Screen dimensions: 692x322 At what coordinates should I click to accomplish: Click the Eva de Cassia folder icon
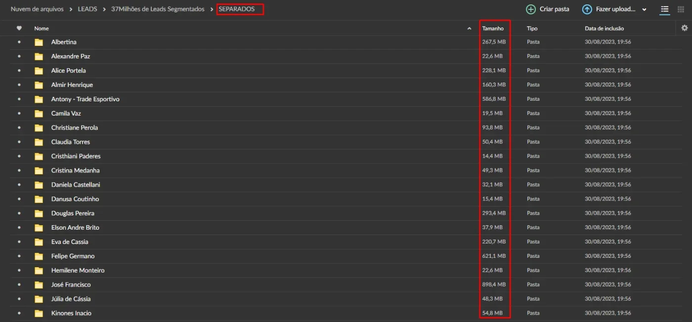click(39, 242)
